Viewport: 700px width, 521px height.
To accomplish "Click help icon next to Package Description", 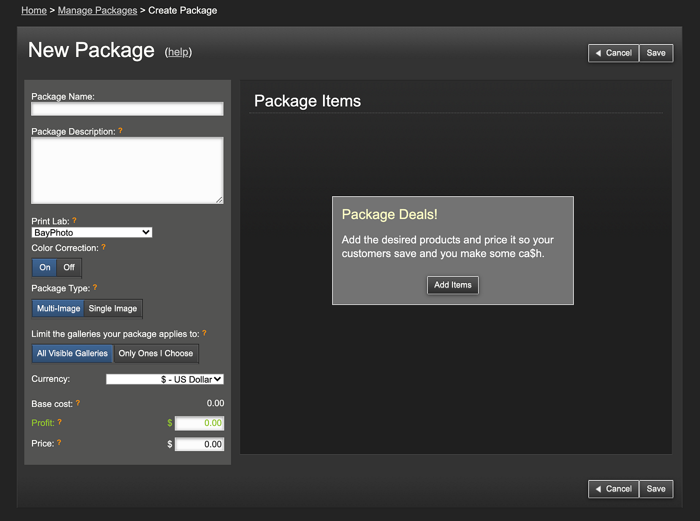I will click(120, 131).
